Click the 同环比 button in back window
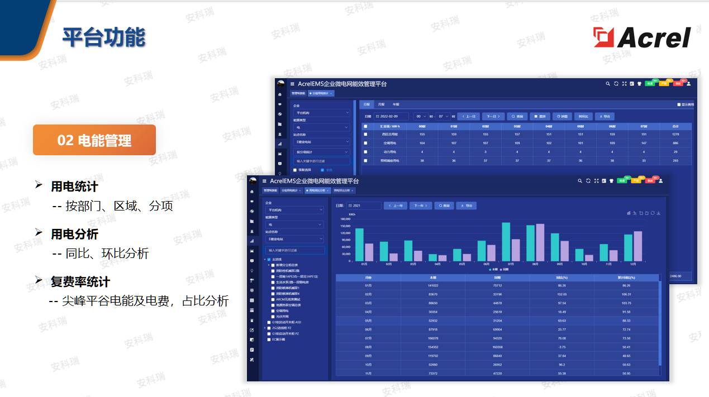 (583, 116)
